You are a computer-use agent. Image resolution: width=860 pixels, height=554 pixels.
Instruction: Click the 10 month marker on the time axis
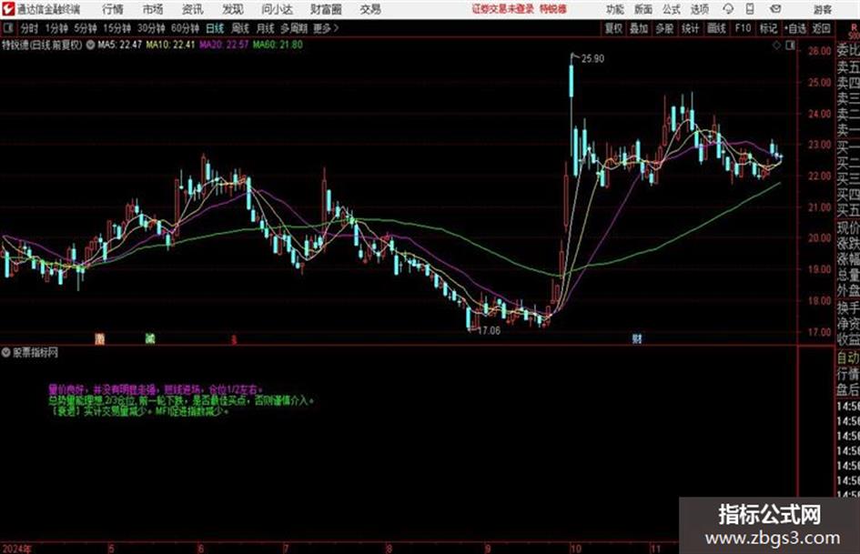tap(575, 549)
